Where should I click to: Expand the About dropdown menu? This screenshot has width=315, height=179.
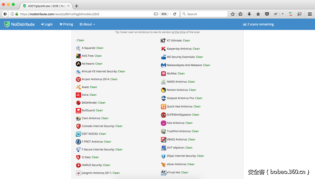pos(87,24)
